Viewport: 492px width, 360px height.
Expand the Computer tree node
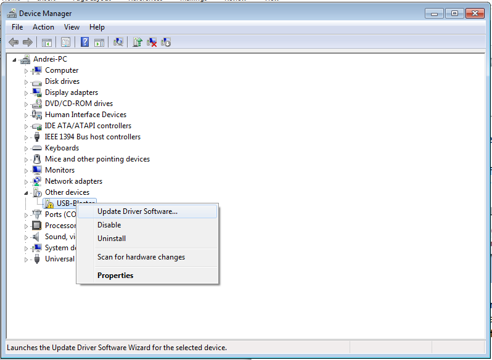tap(26, 71)
